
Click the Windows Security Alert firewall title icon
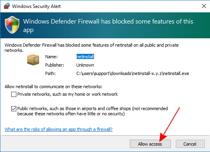[7, 6]
